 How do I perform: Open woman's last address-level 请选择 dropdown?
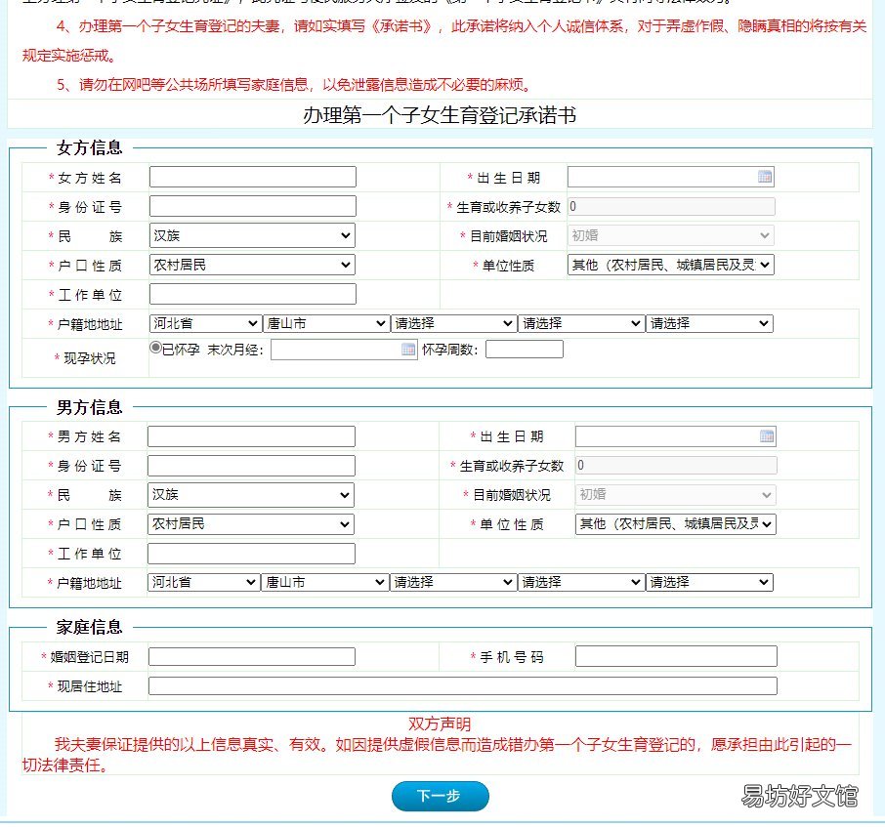709,323
